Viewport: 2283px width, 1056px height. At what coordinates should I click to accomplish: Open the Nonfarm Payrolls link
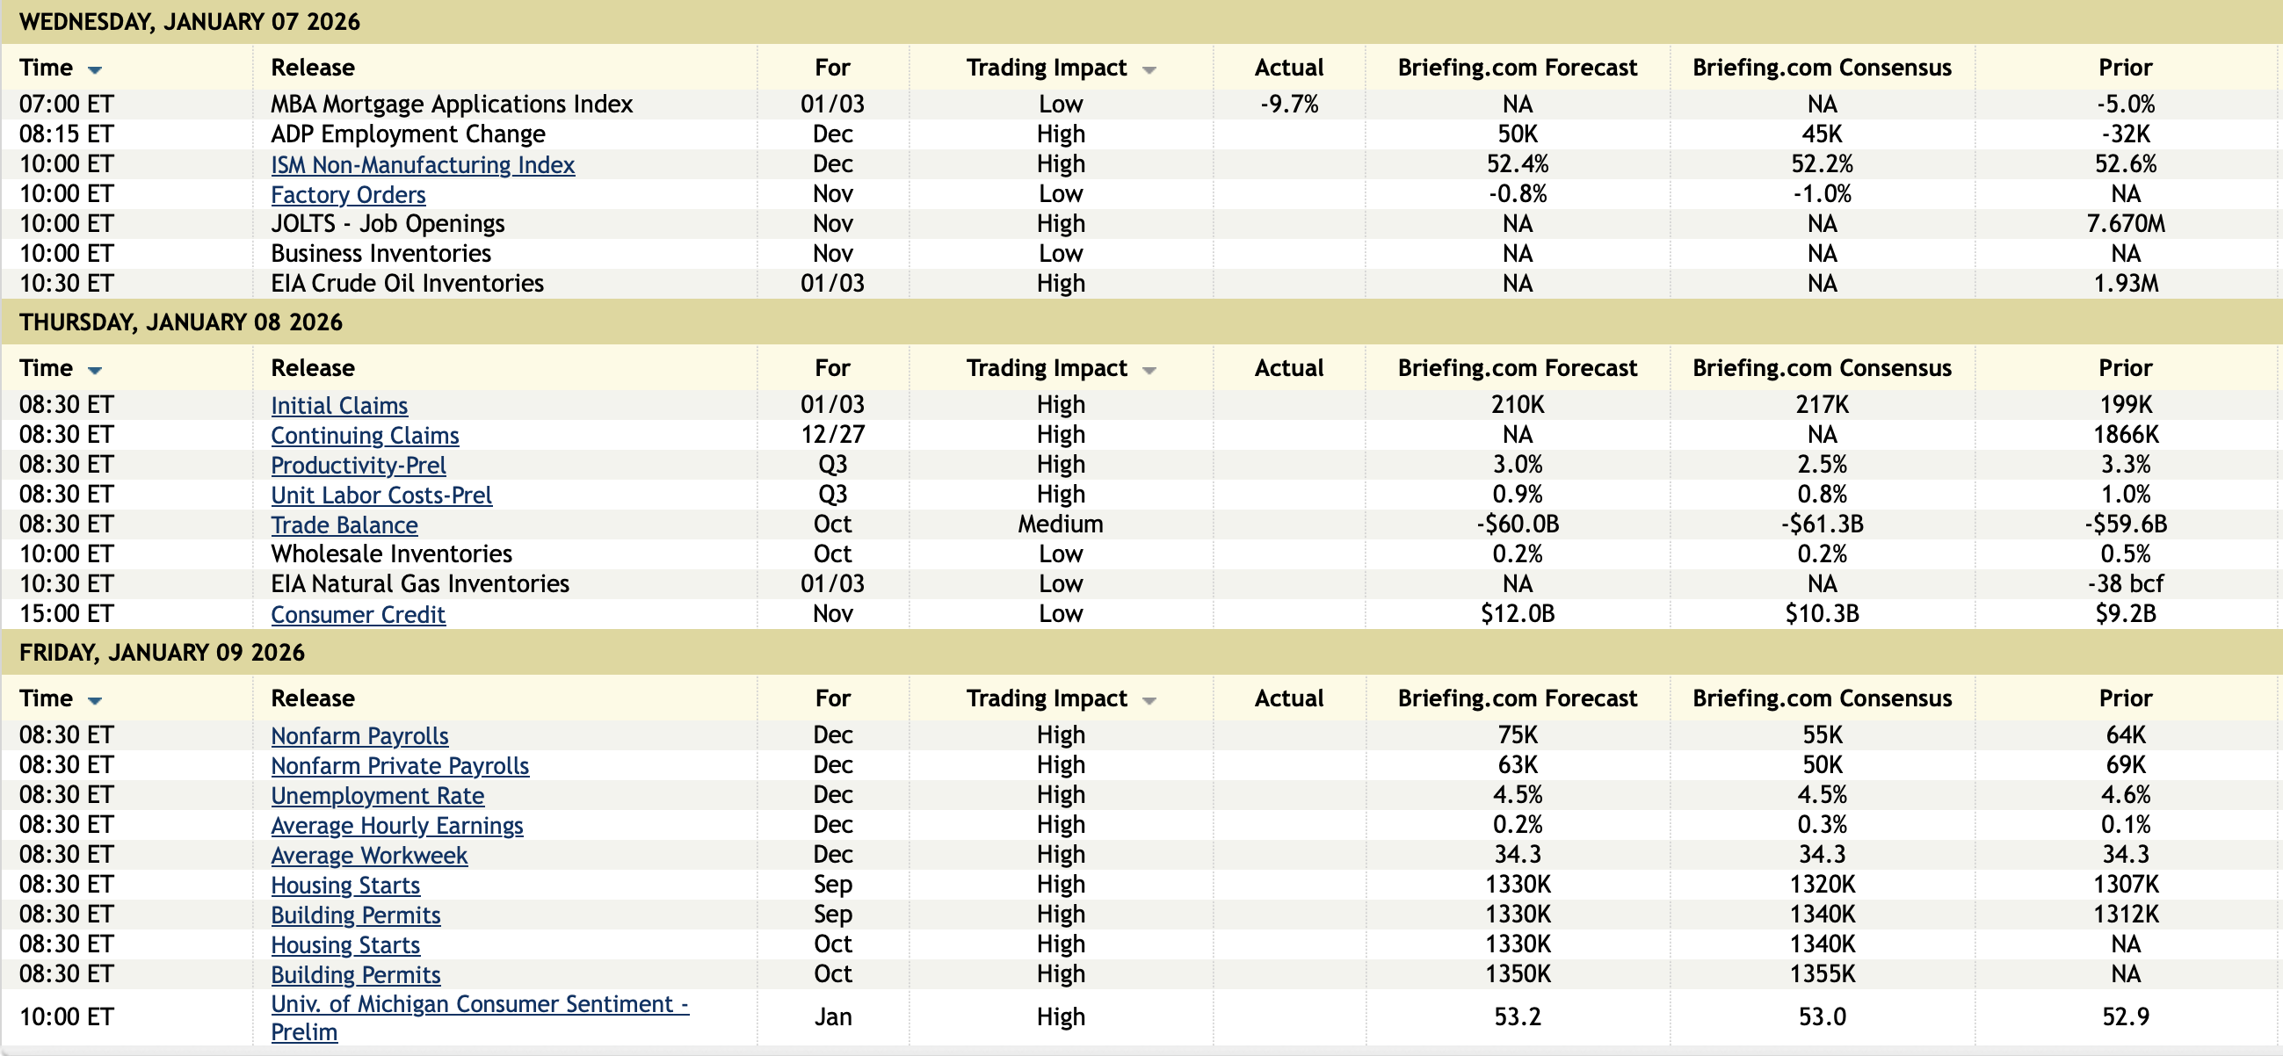click(359, 736)
